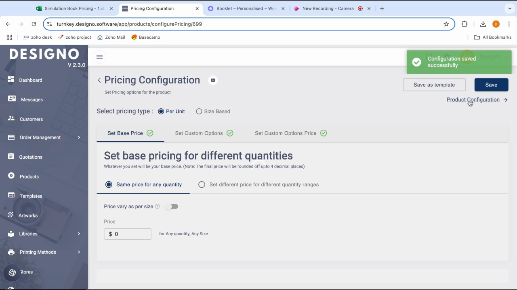Select the Size Based pricing type
Image resolution: width=517 pixels, height=290 pixels.
[199, 112]
